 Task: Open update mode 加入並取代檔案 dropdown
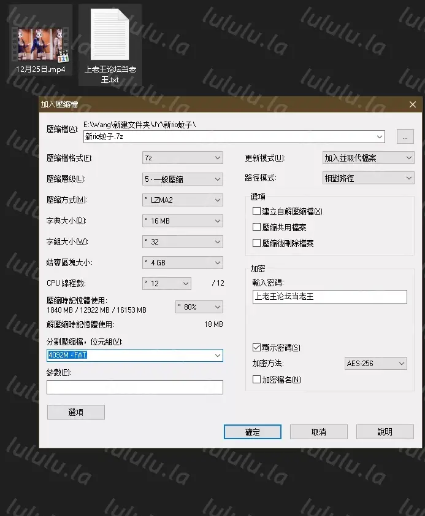(x=368, y=158)
